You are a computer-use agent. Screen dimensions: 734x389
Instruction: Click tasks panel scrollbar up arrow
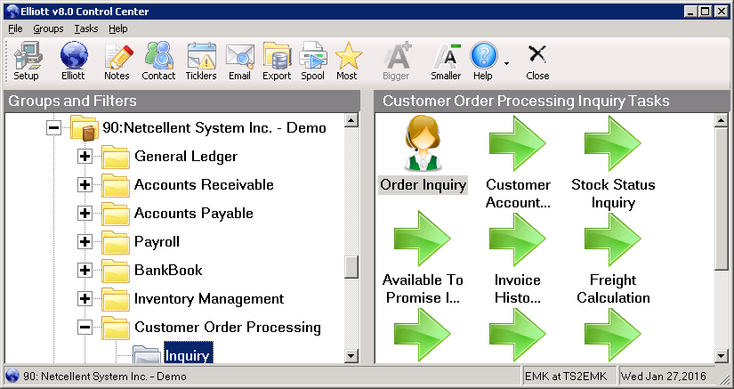click(722, 120)
